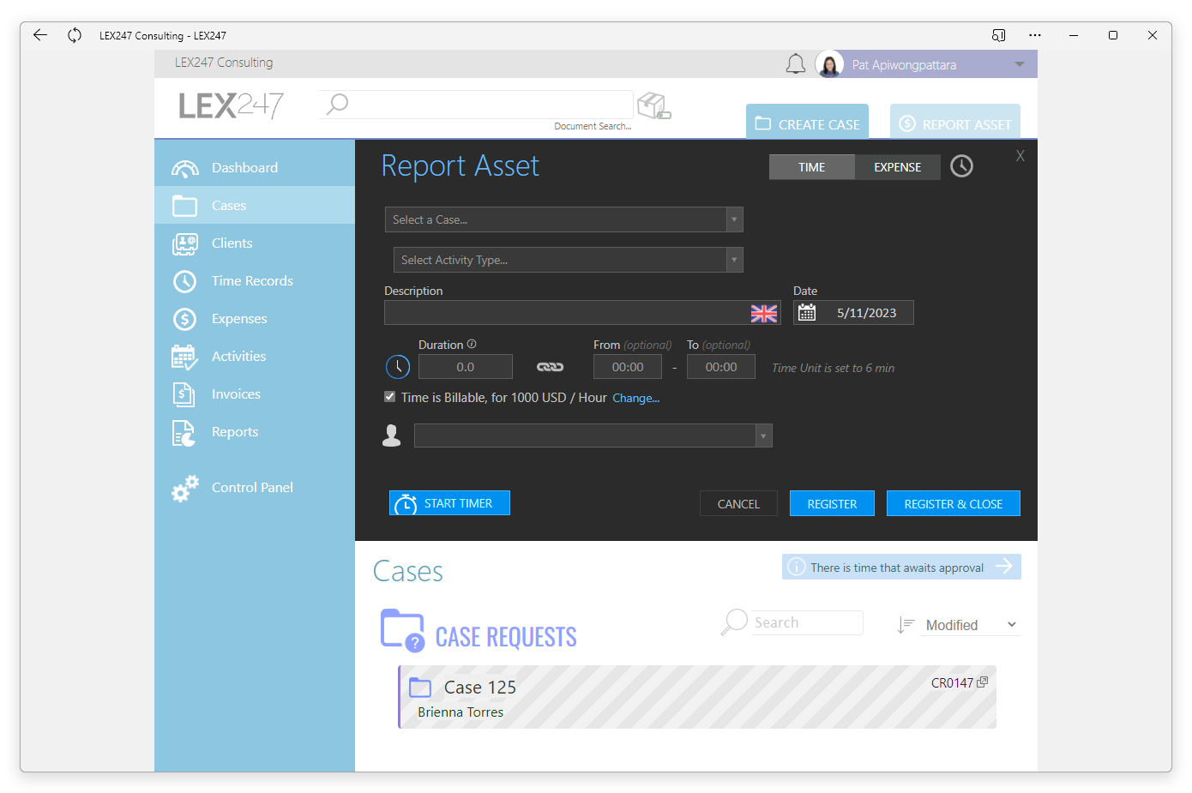Click the Duration info icon
The image size is (1192, 793).
(472, 344)
